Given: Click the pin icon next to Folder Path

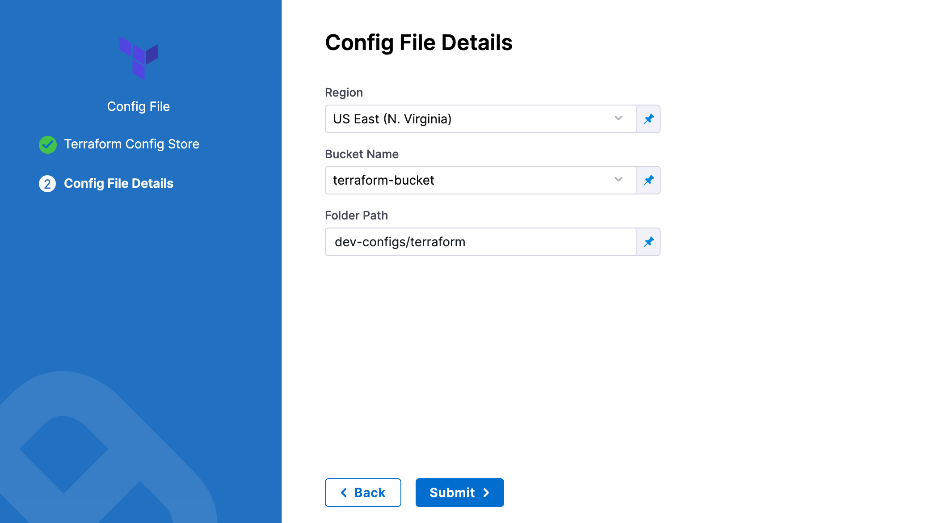Looking at the screenshot, I should (x=648, y=242).
